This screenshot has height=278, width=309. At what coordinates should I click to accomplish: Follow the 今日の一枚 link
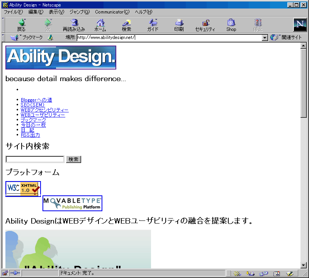[x=33, y=125]
